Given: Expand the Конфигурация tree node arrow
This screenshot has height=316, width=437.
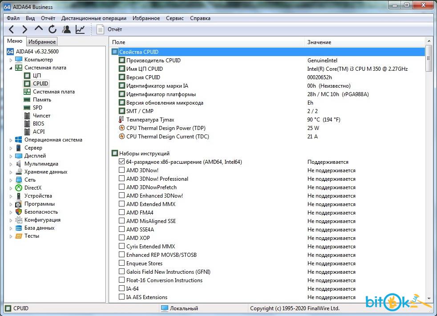Looking at the screenshot, I should [x=11, y=220].
